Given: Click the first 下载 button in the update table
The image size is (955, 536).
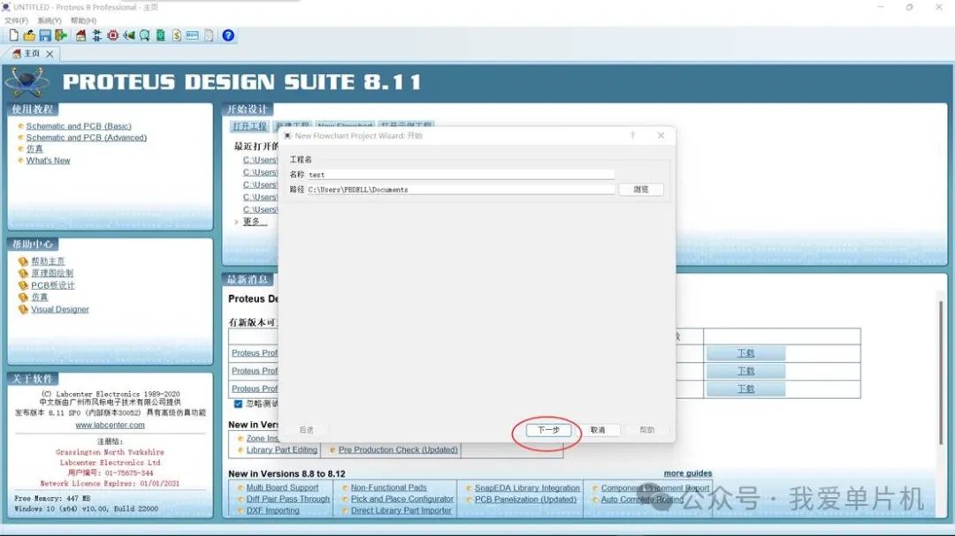Looking at the screenshot, I should coord(745,353).
